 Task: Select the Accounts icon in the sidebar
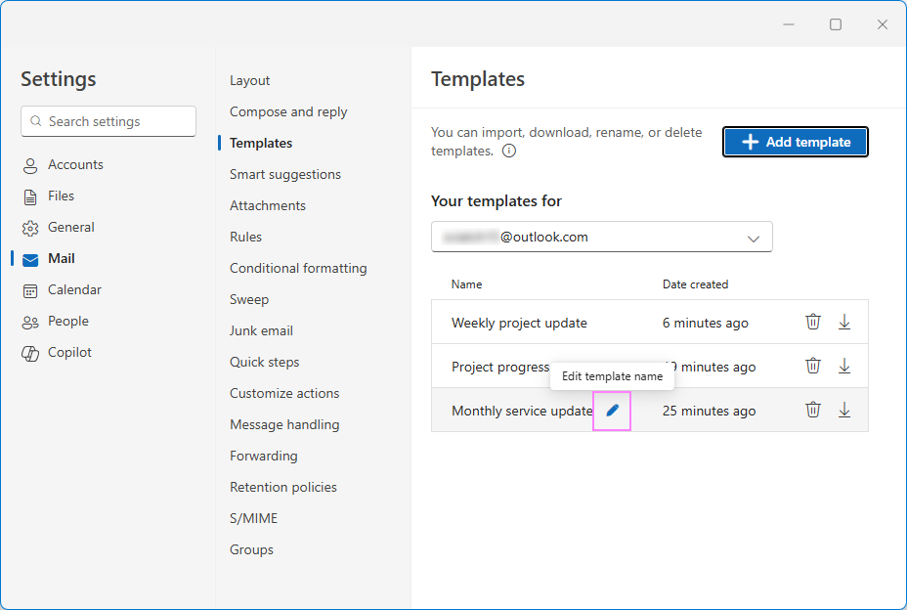(31, 164)
